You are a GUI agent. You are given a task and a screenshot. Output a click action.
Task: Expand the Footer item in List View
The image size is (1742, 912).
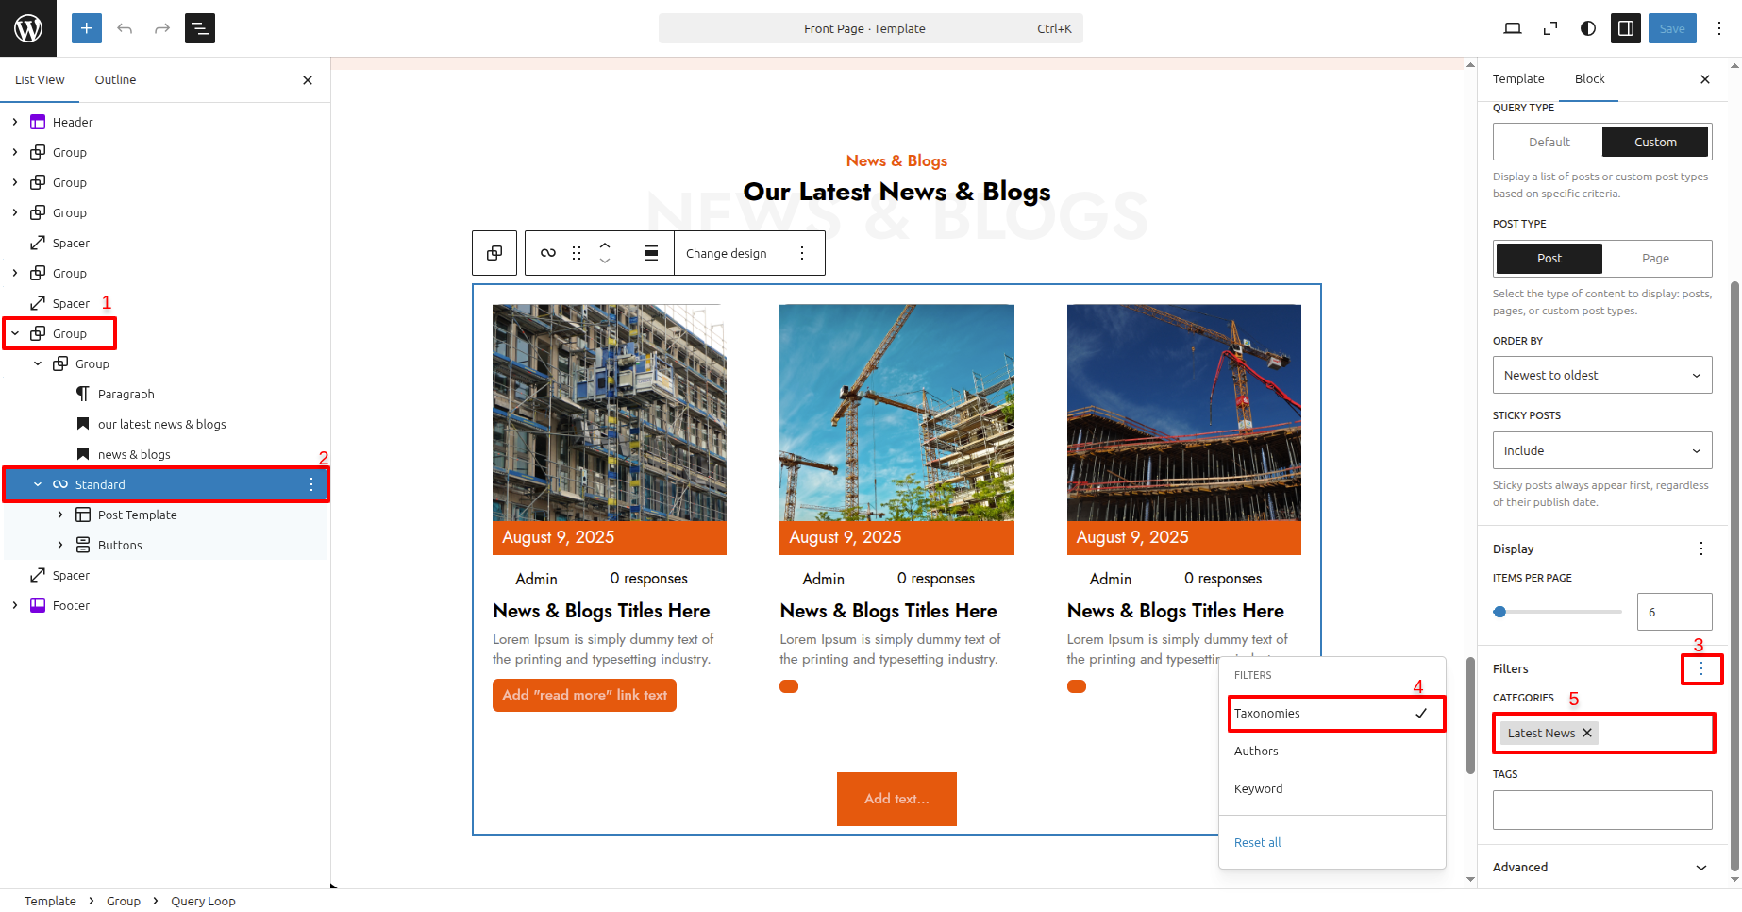(x=15, y=605)
